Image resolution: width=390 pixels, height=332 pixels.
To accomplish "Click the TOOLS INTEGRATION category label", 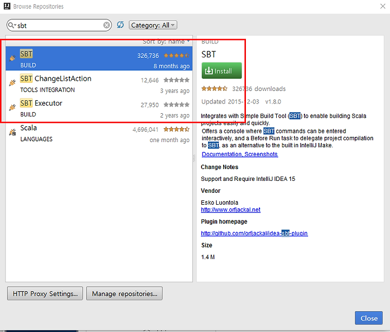I will [x=48, y=90].
